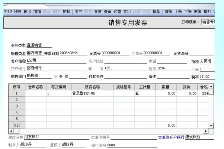Screen dimensions: 224x149
Task: Click the 本单位开户银行 link
Action: (x=171, y=137)
